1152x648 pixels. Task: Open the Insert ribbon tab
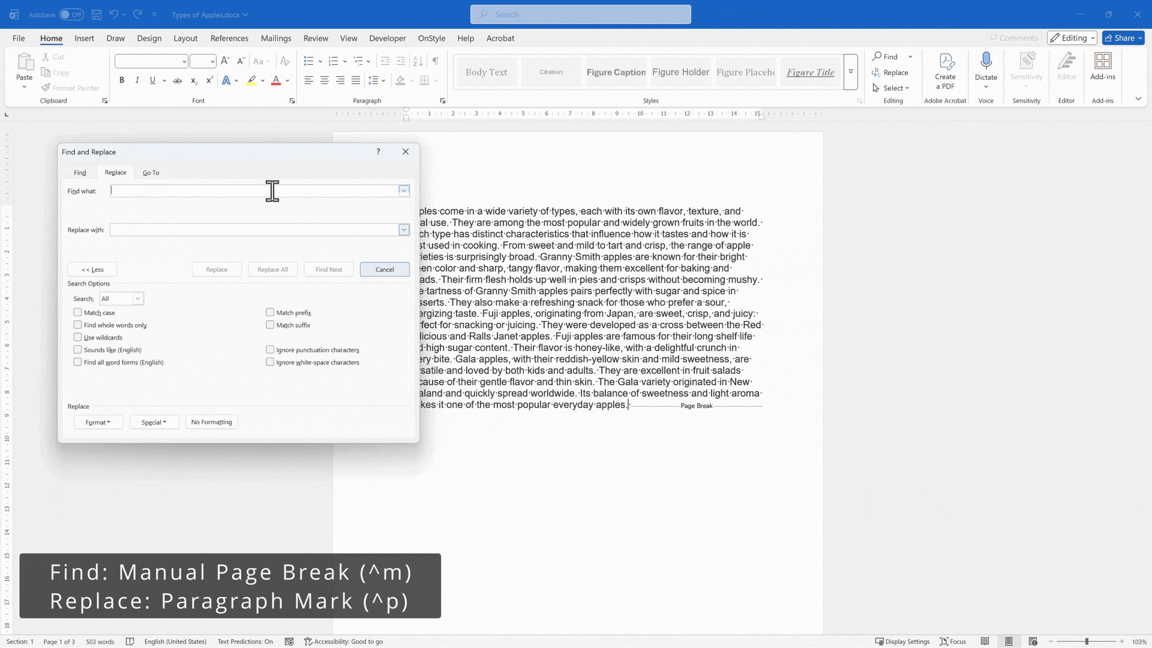click(84, 38)
